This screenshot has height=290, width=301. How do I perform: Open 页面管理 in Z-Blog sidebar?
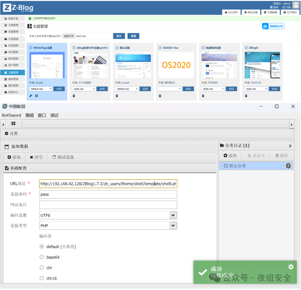pyautogui.click(x=13, y=32)
